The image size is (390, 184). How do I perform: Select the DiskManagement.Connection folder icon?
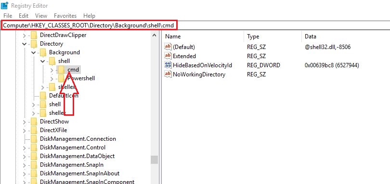point(34,139)
